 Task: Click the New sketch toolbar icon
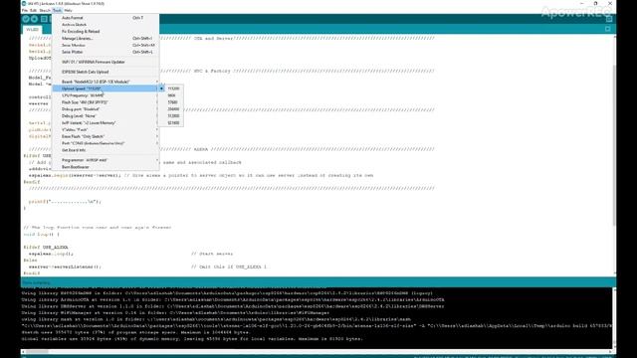point(44,19)
